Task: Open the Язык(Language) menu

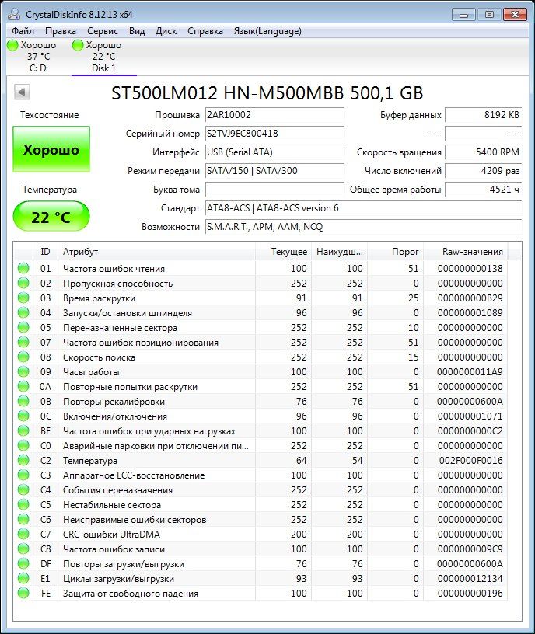Action: (267, 31)
